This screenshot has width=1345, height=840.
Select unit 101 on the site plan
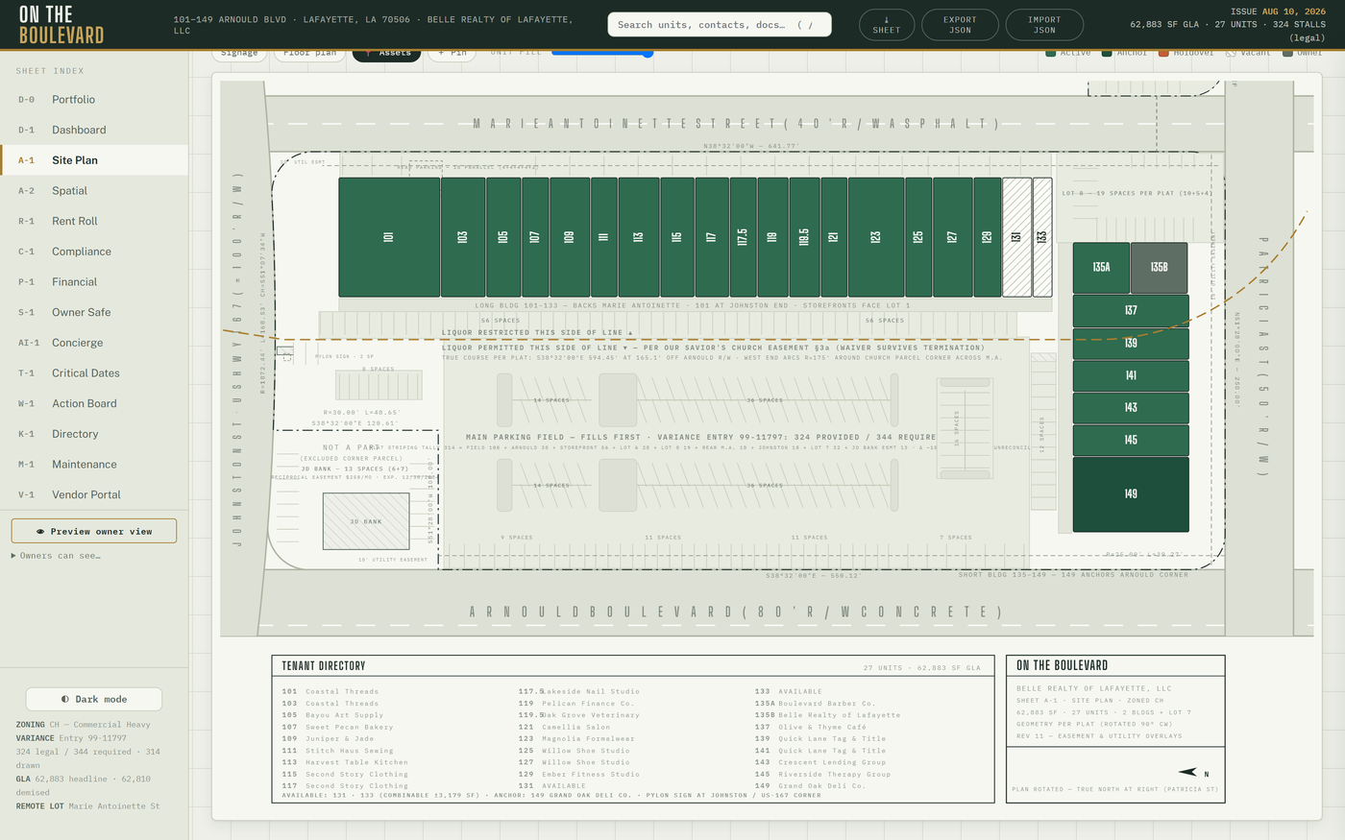[x=389, y=237]
